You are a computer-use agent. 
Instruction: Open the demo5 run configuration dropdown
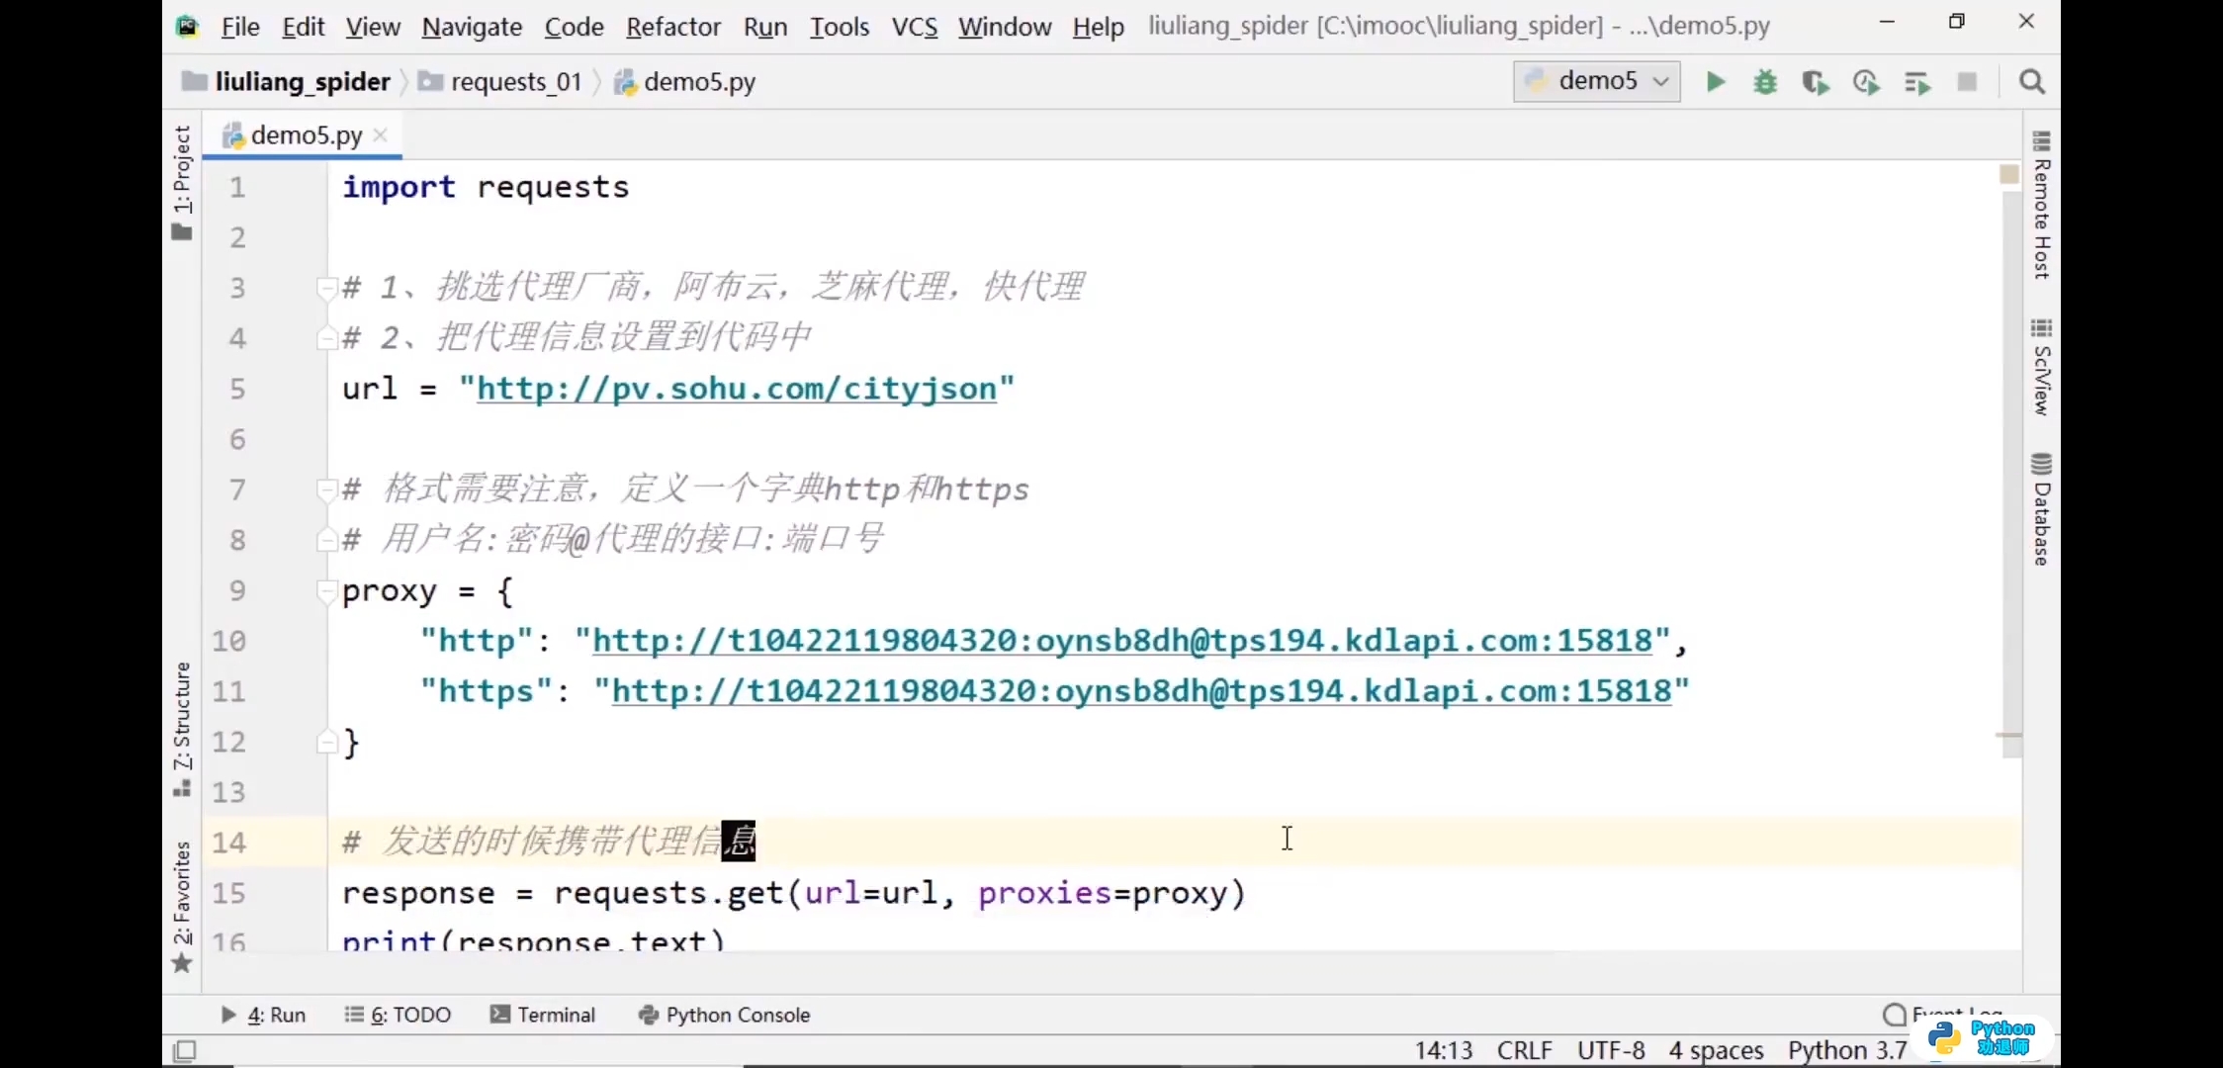pyautogui.click(x=1596, y=81)
